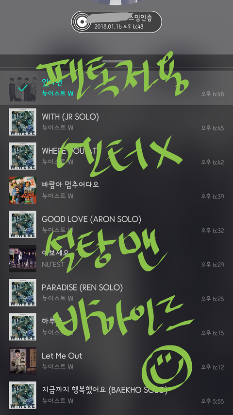Tap the Let Me Out album thumbnail
This screenshot has width=233, height=415.
click(23, 361)
